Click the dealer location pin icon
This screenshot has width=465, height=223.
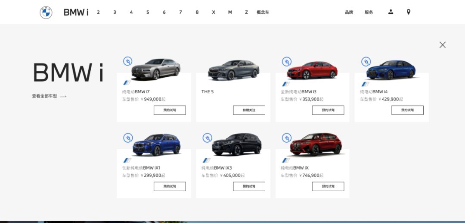[x=409, y=12]
